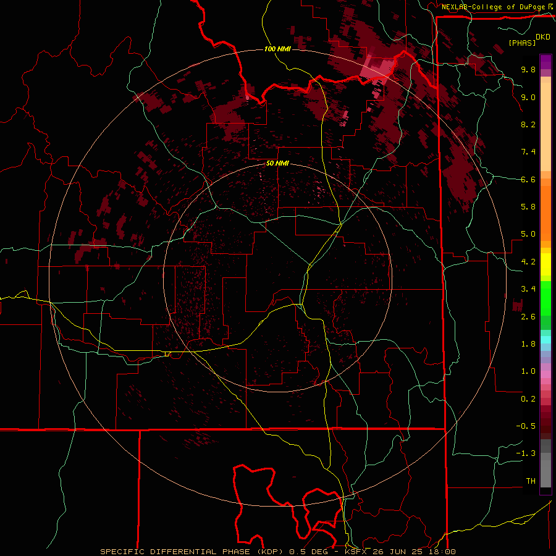Select the DKD legend title
The image size is (556, 556).
542,37
